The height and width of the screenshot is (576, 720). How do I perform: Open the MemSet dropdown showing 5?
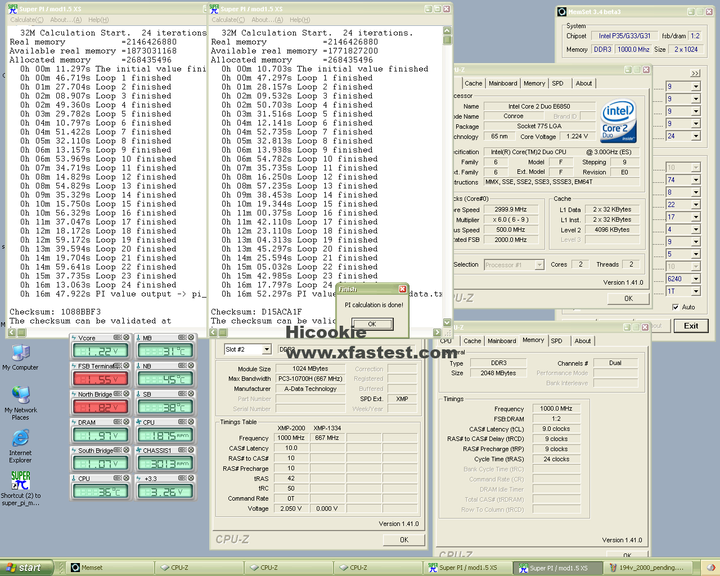696,254
